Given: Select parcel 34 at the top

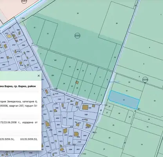Looking at the screenshot, I should click(78, 13).
